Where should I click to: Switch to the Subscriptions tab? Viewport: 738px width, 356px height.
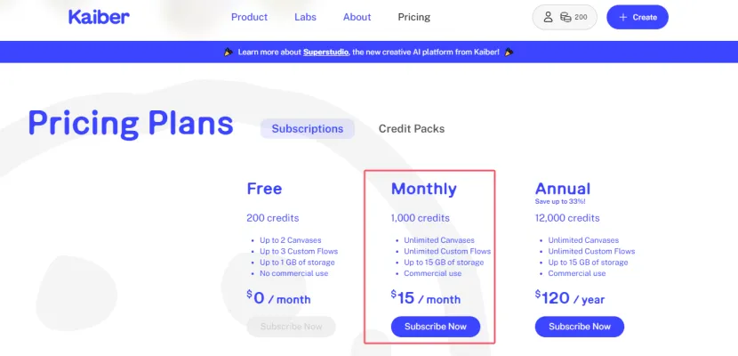pyautogui.click(x=308, y=128)
